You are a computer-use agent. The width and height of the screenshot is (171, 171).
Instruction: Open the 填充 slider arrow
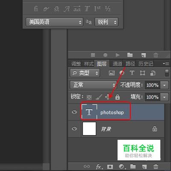[x=164, y=97]
